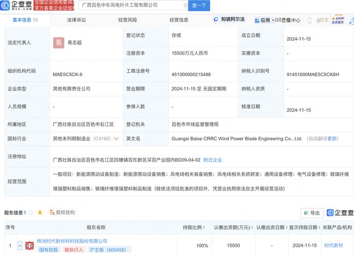Expand shareholder row 1 plus toggle

pos(20,246)
